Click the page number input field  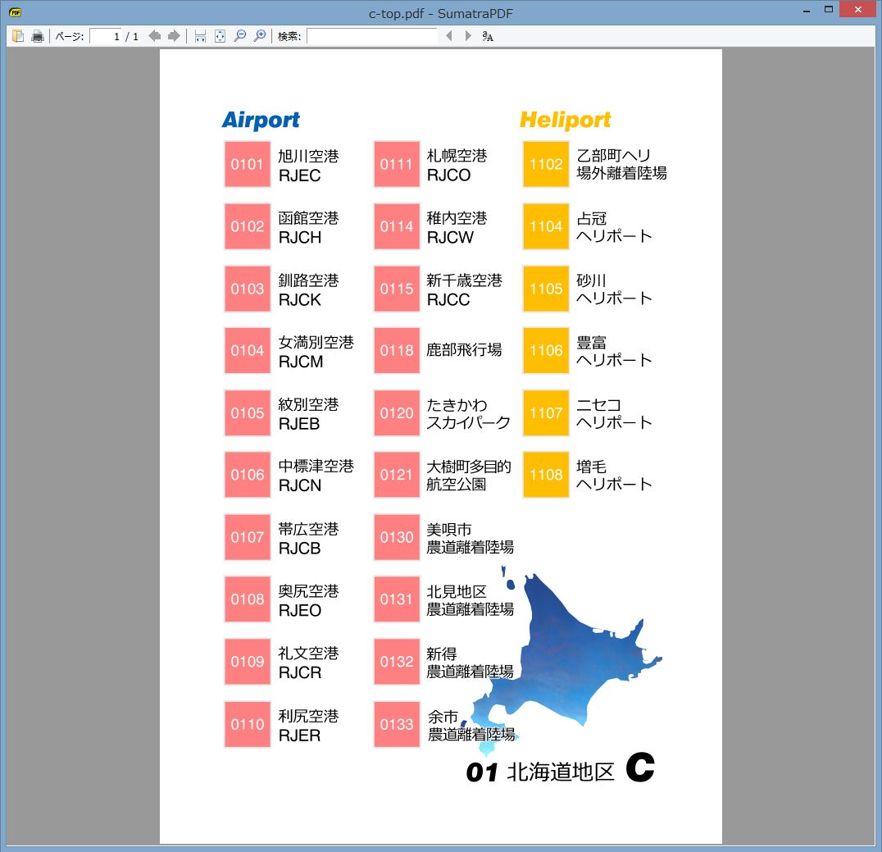click(x=105, y=36)
